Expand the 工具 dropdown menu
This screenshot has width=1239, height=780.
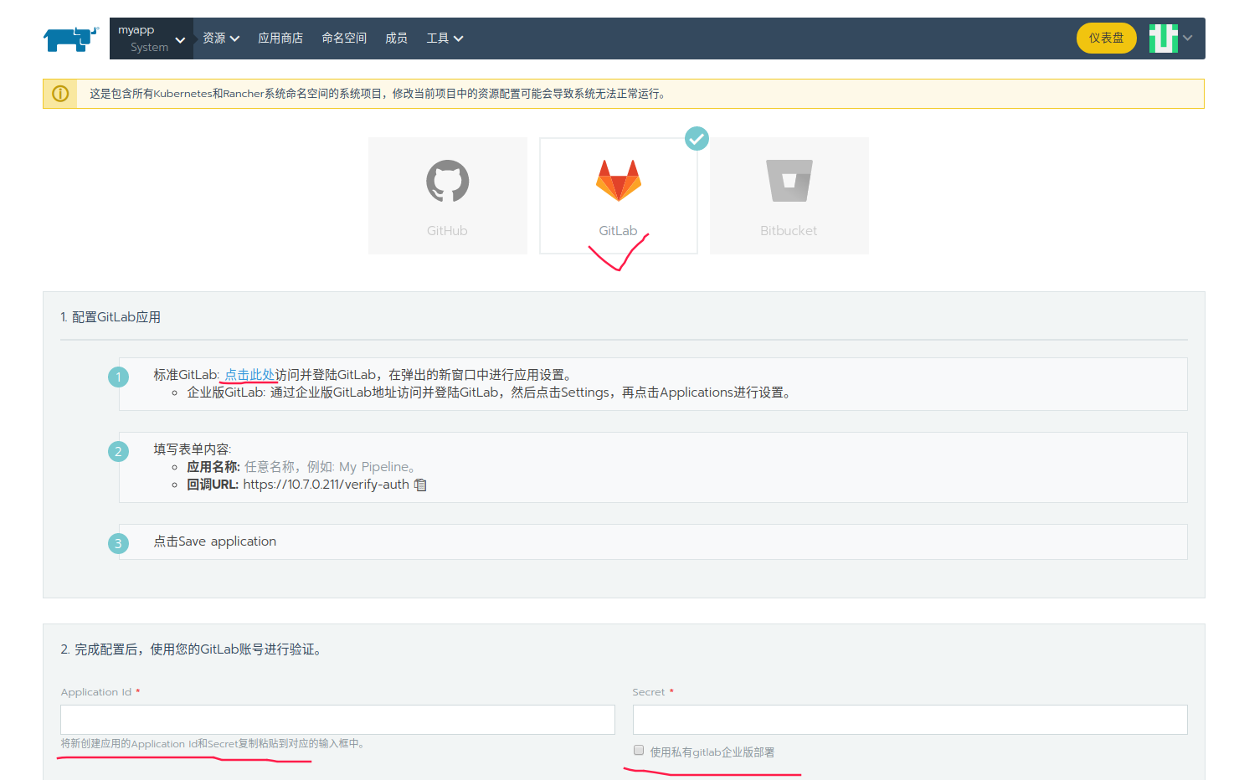(x=445, y=38)
